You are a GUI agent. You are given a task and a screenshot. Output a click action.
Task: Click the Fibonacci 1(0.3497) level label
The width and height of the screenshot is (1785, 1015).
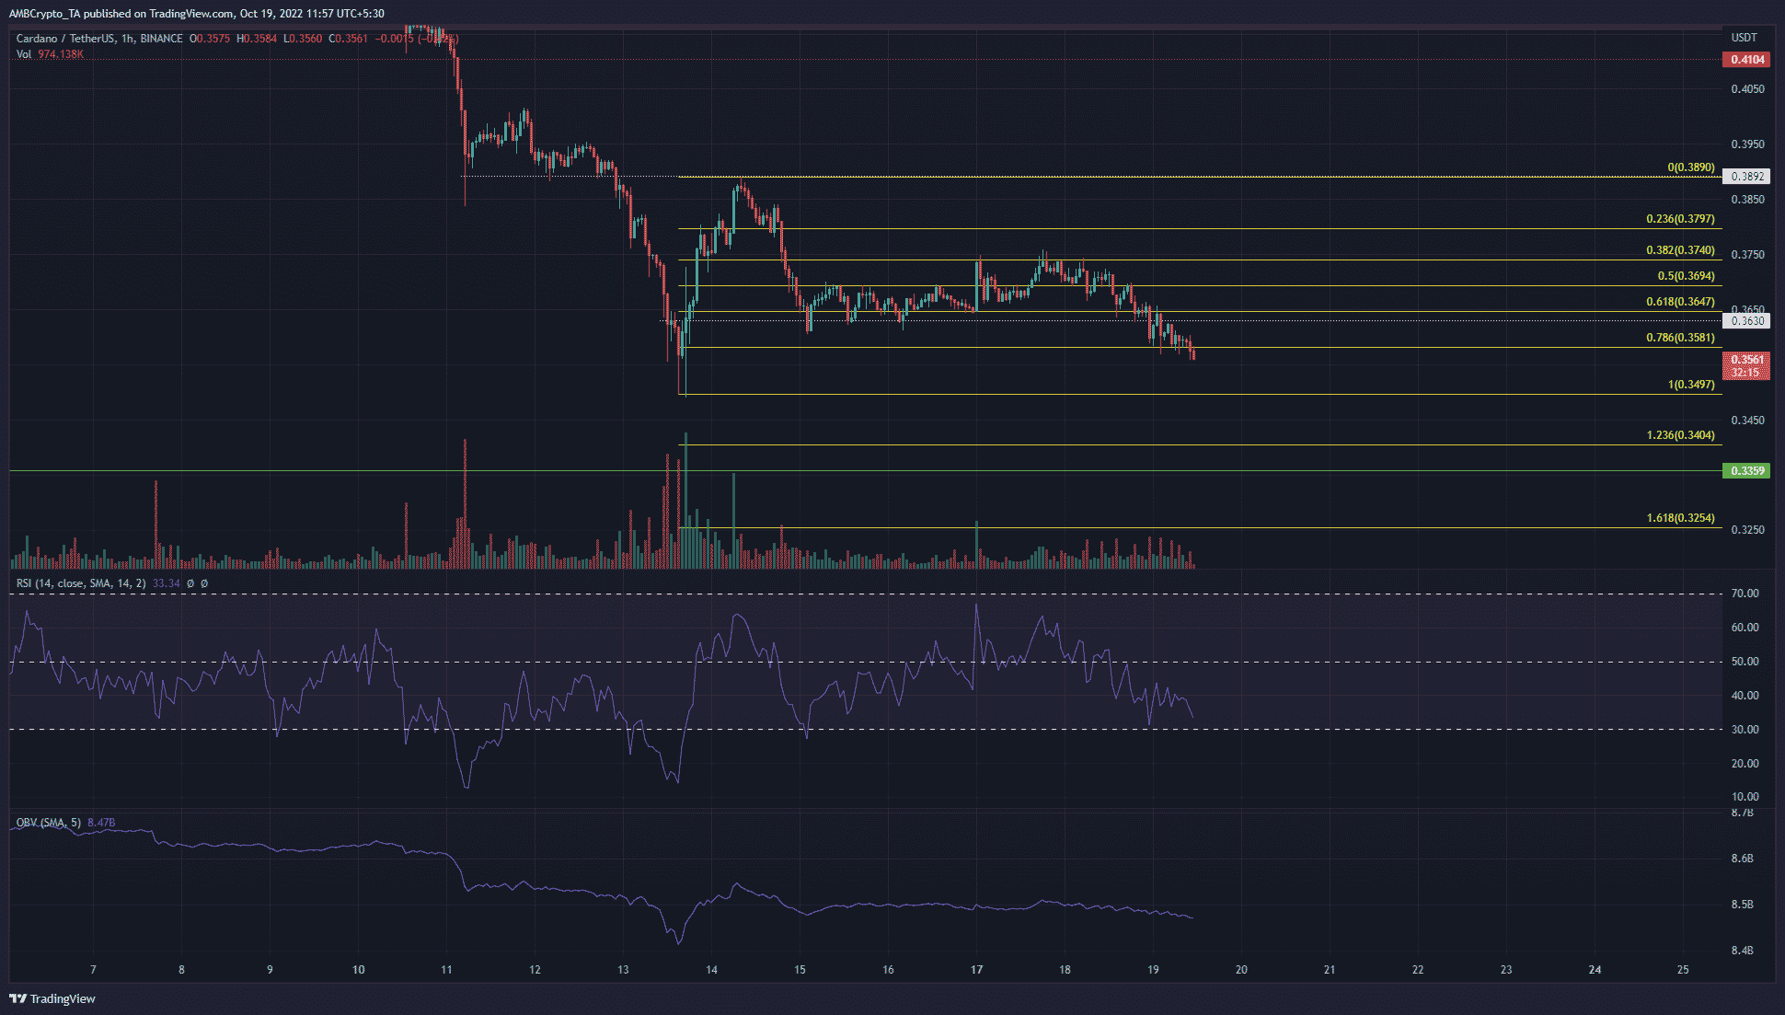pyautogui.click(x=1691, y=385)
